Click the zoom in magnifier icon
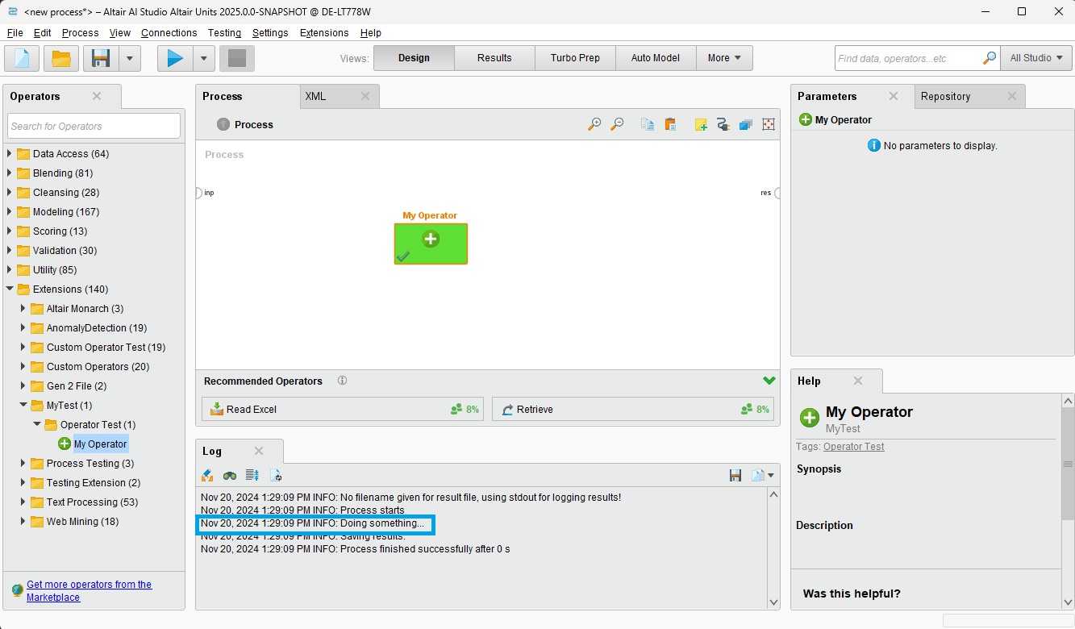The height and width of the screenshot is (629, 1075). (x=594, y=124)
